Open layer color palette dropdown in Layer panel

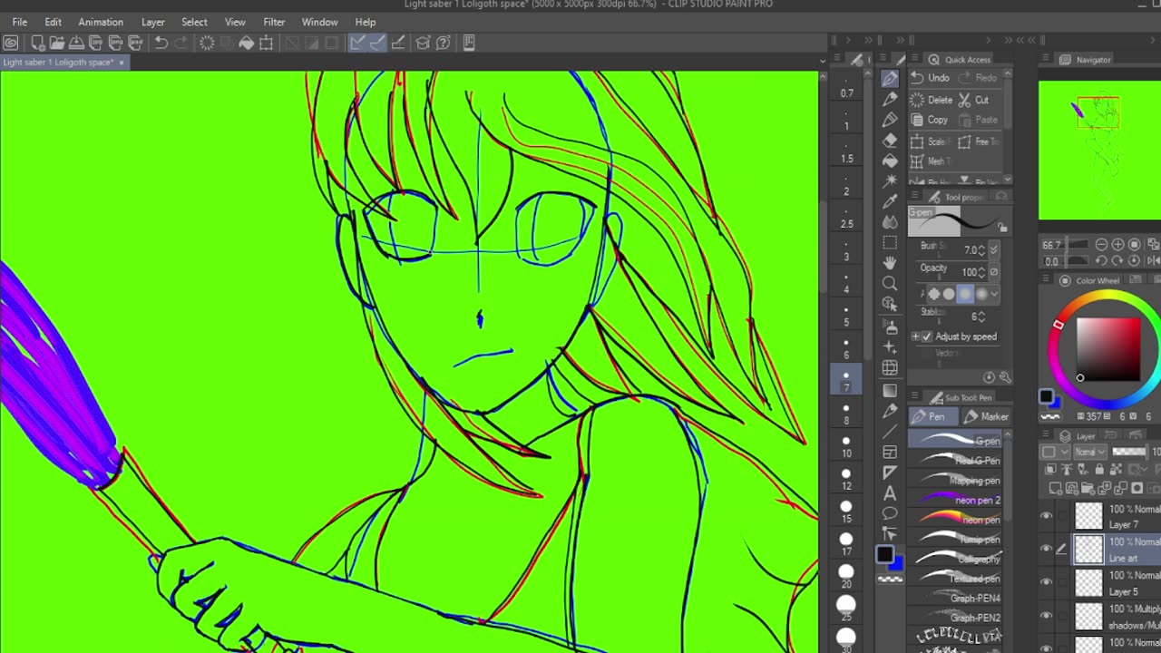click(1056, 452)
